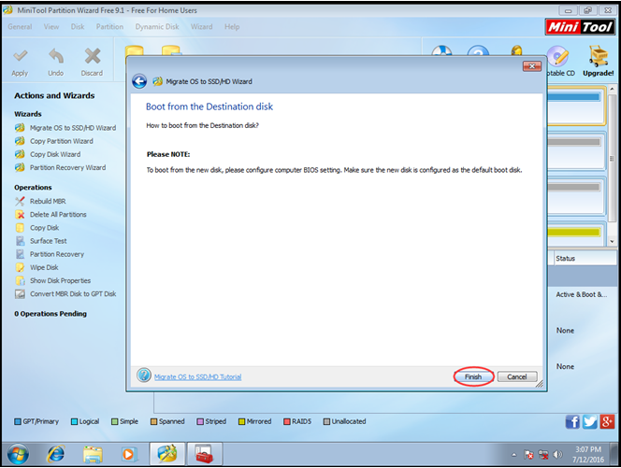Click the Bootable CD disc icon
621x468 pixels.
pyautogui.click(x=557, y=57)
